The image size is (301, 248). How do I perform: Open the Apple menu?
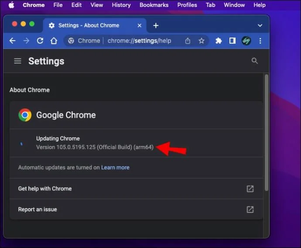(x=11, y=5)
